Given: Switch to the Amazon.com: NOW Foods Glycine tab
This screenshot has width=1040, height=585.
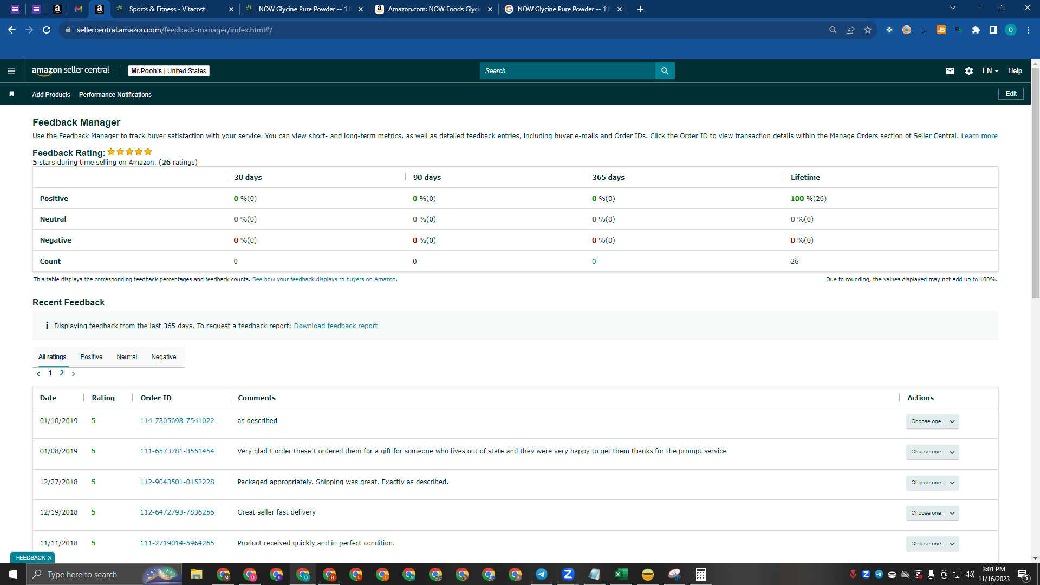Looking at the screenshot, I should tap(434, 9).
